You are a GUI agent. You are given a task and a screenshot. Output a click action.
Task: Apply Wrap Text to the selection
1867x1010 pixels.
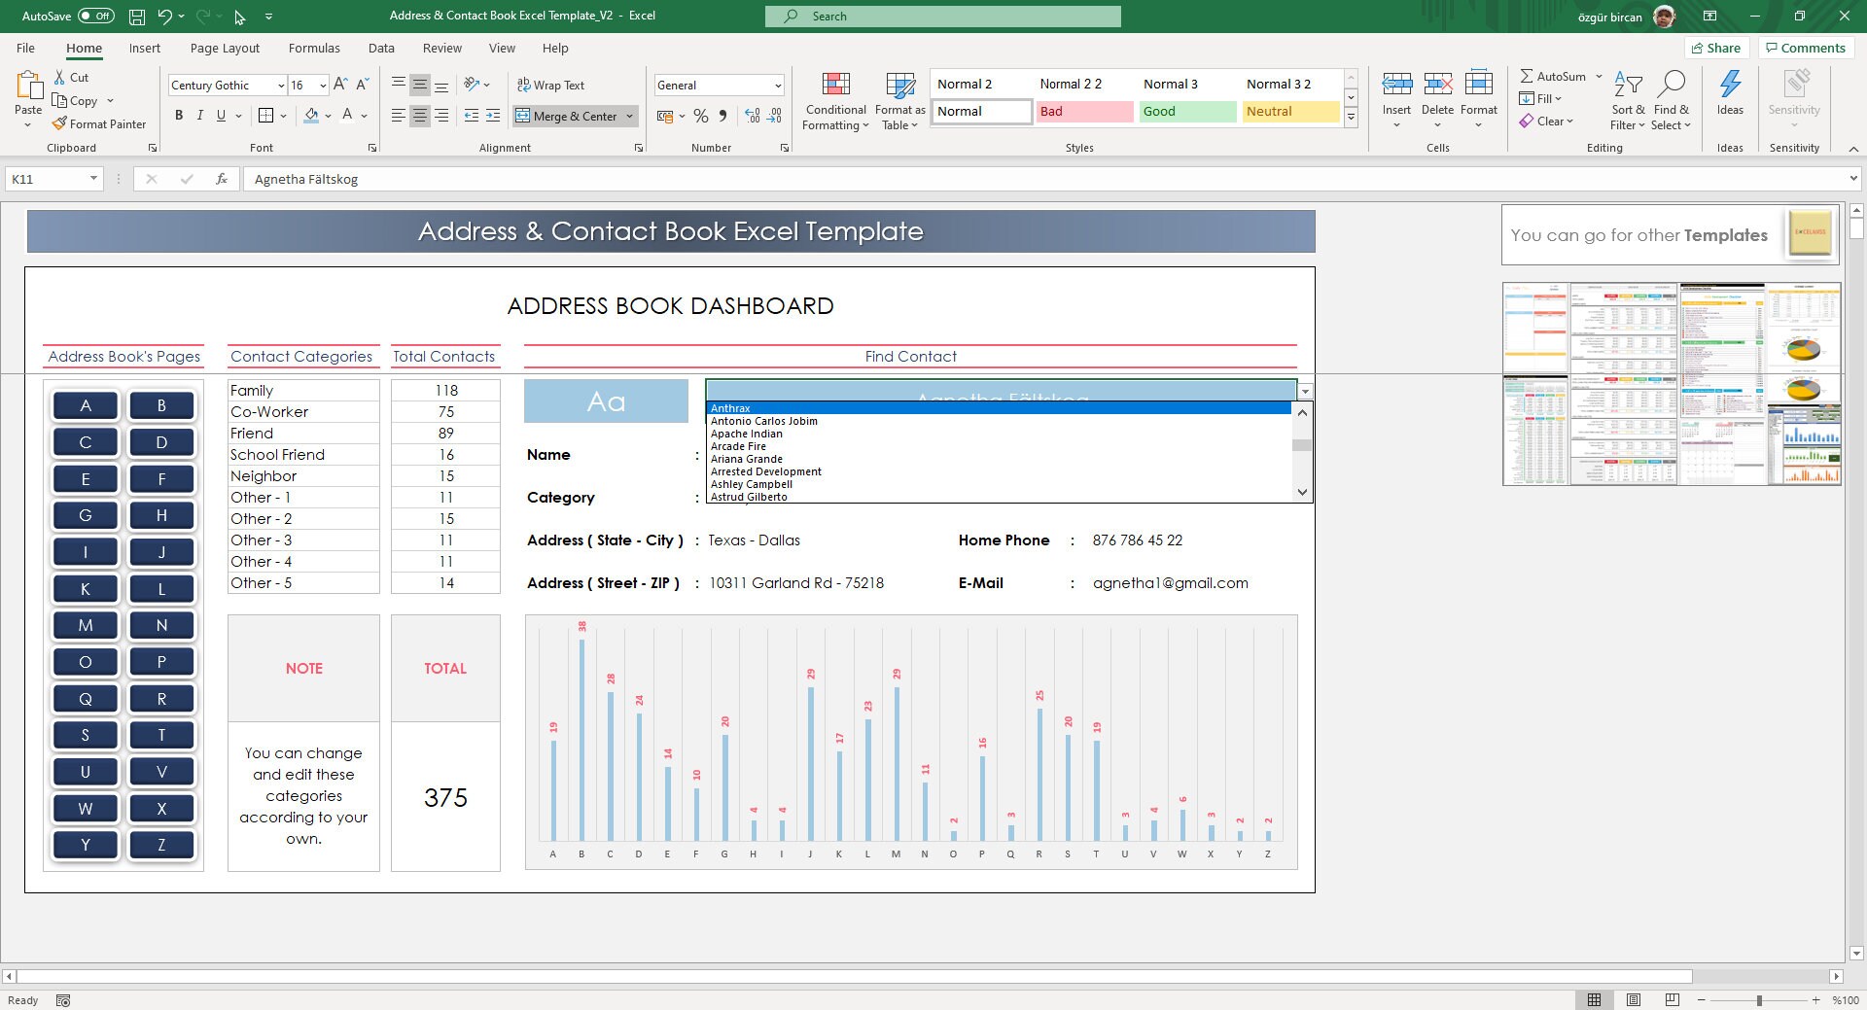pos(550,85)
